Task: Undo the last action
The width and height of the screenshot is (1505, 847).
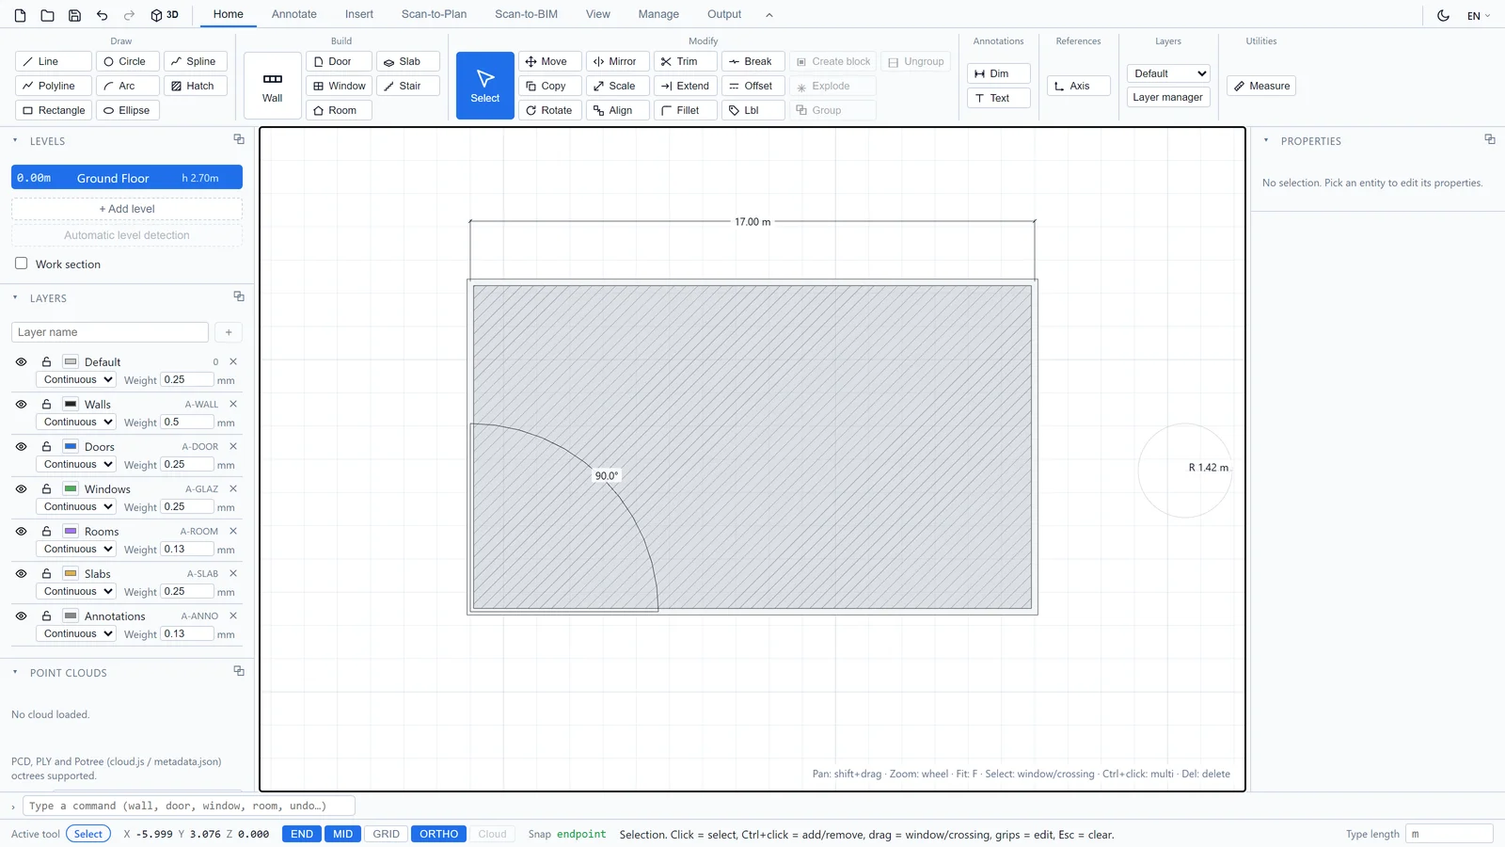Action: click(102, 15)
